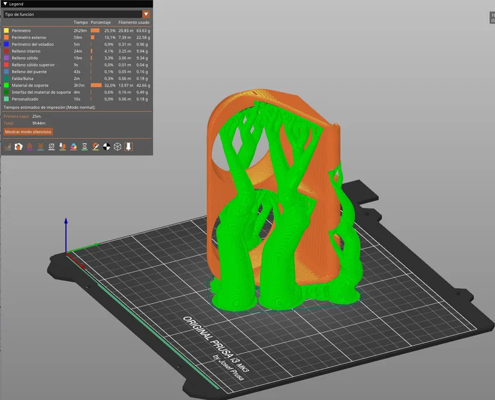The width and height of the screenshot is (495, 400).
Task: Toggle Perímetro del voladizo visibility
Action: pyautogui.click(x=77, y=44)
